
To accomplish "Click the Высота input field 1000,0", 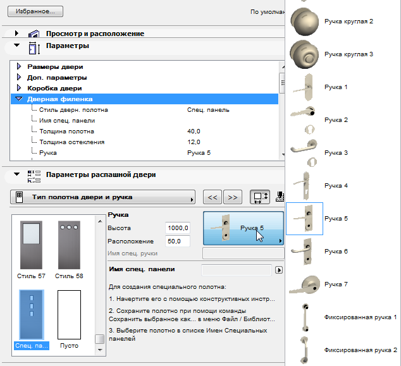I will click(x=178, y=228).
